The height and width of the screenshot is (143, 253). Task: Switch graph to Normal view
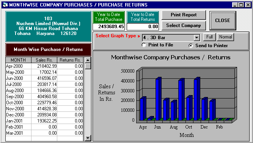pos(225,37)
